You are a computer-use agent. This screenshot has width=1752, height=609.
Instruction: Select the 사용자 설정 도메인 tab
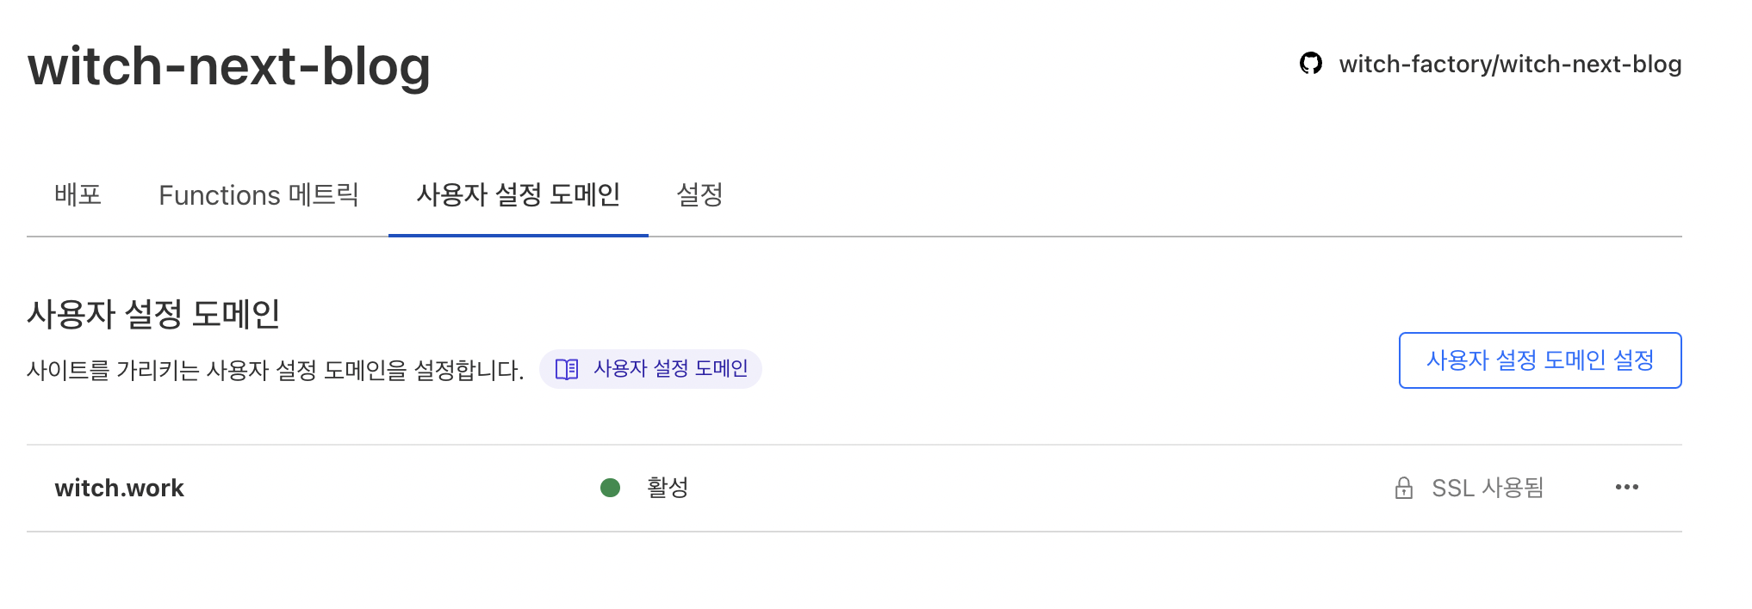coord(518,195)
